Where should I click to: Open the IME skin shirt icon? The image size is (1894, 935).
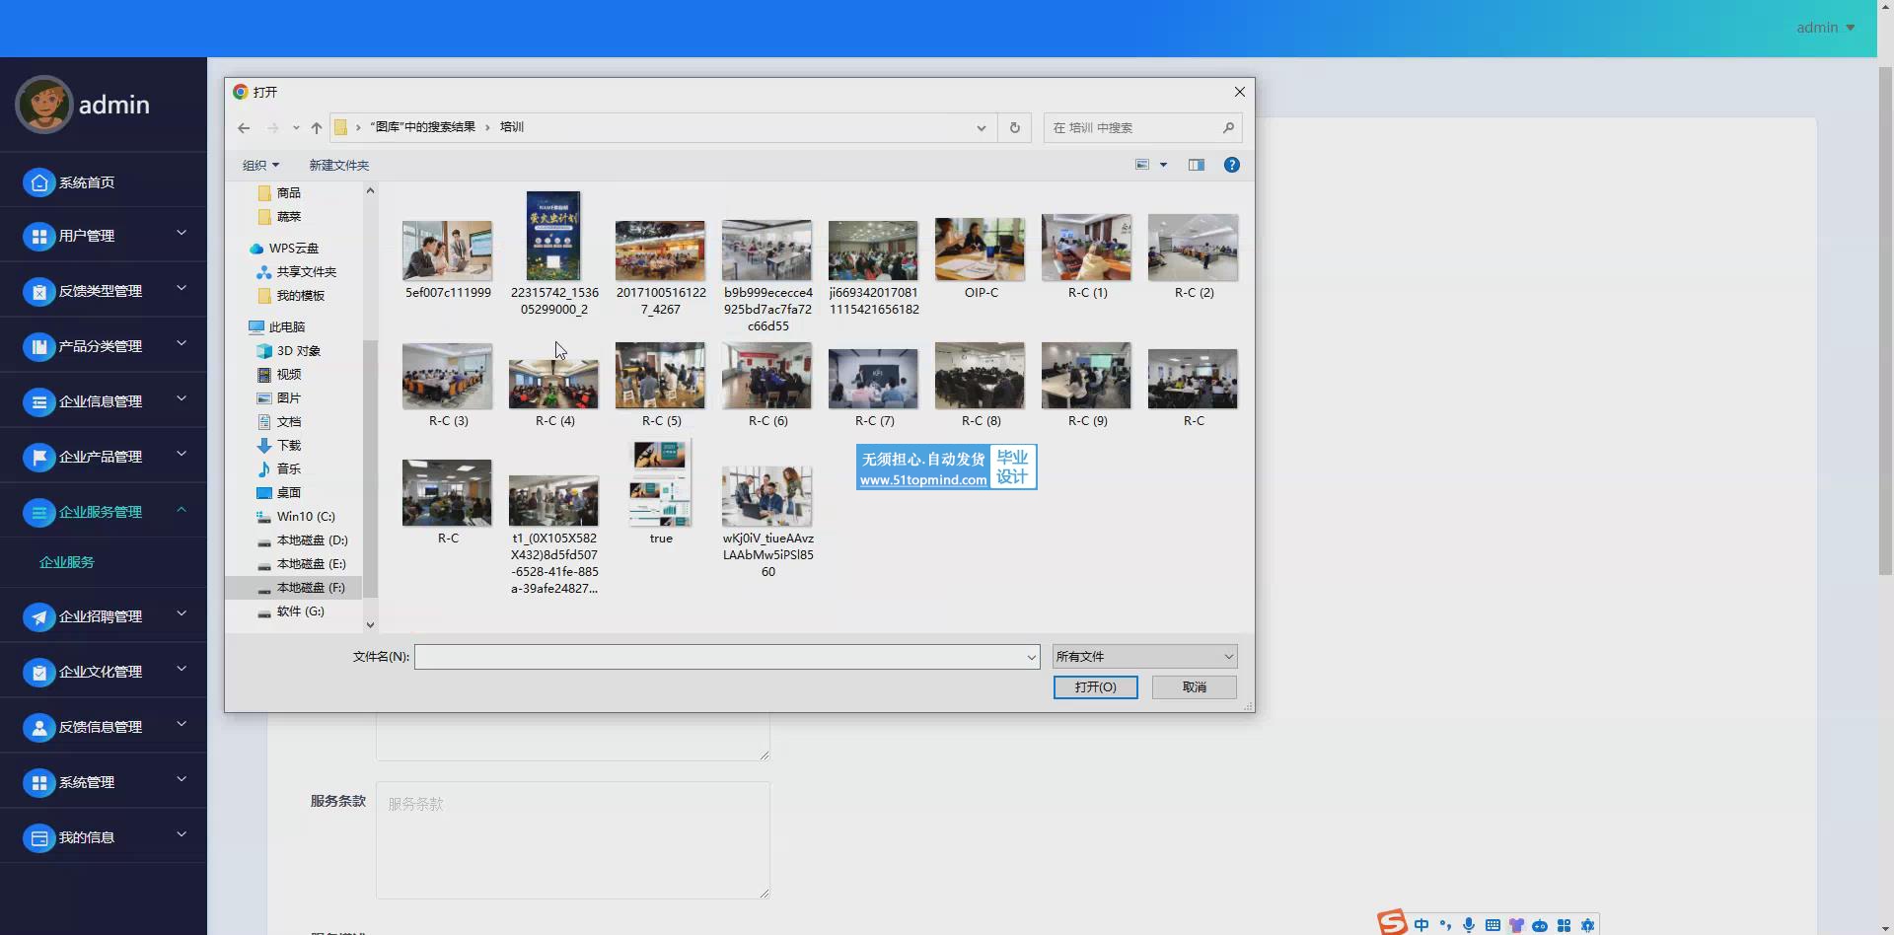click(x=1516, y=925)
